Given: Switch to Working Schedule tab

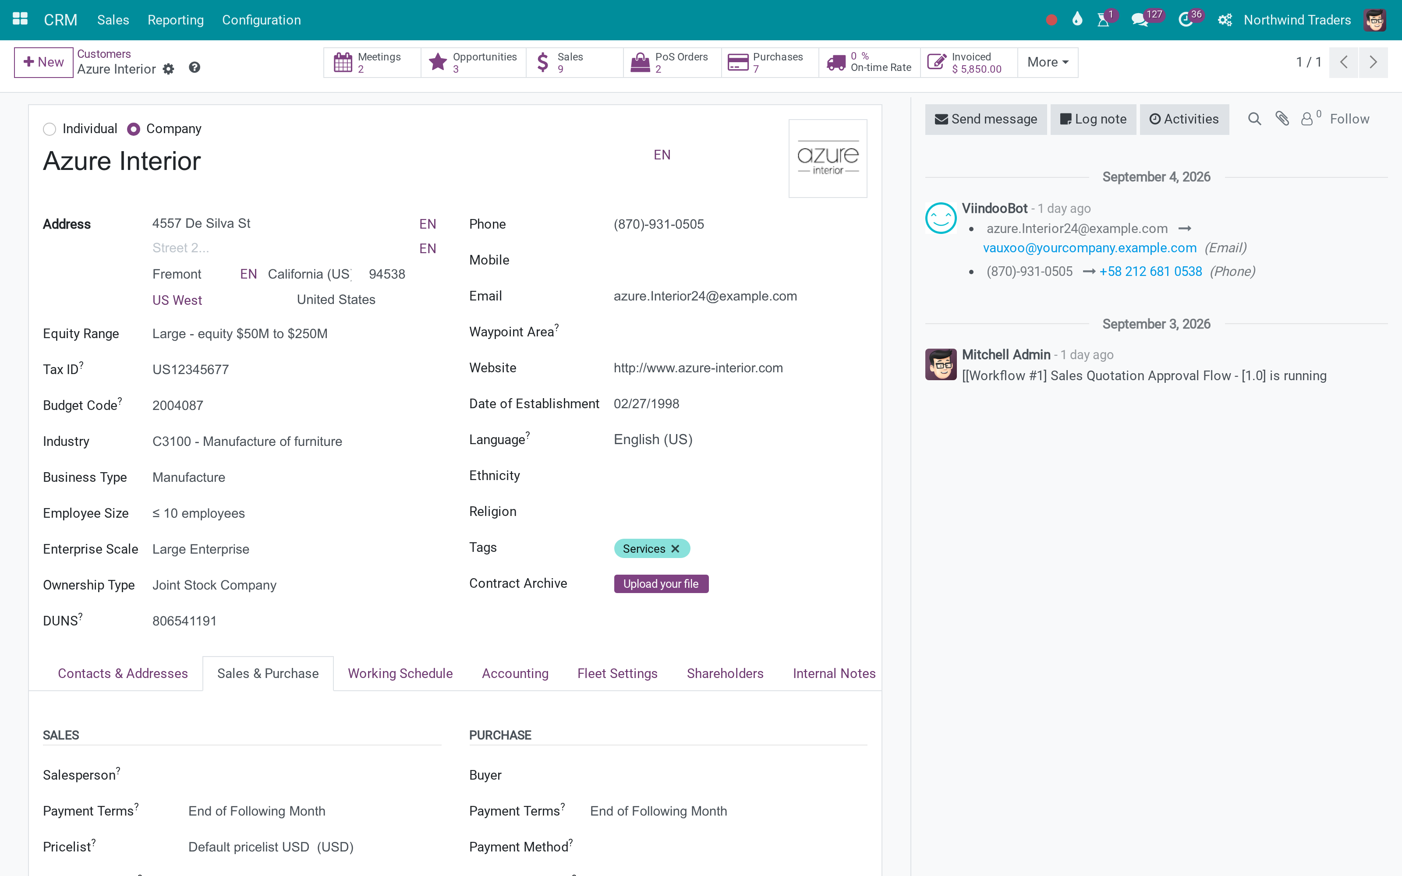Looking at the screenshot, I should pos(400,673).
